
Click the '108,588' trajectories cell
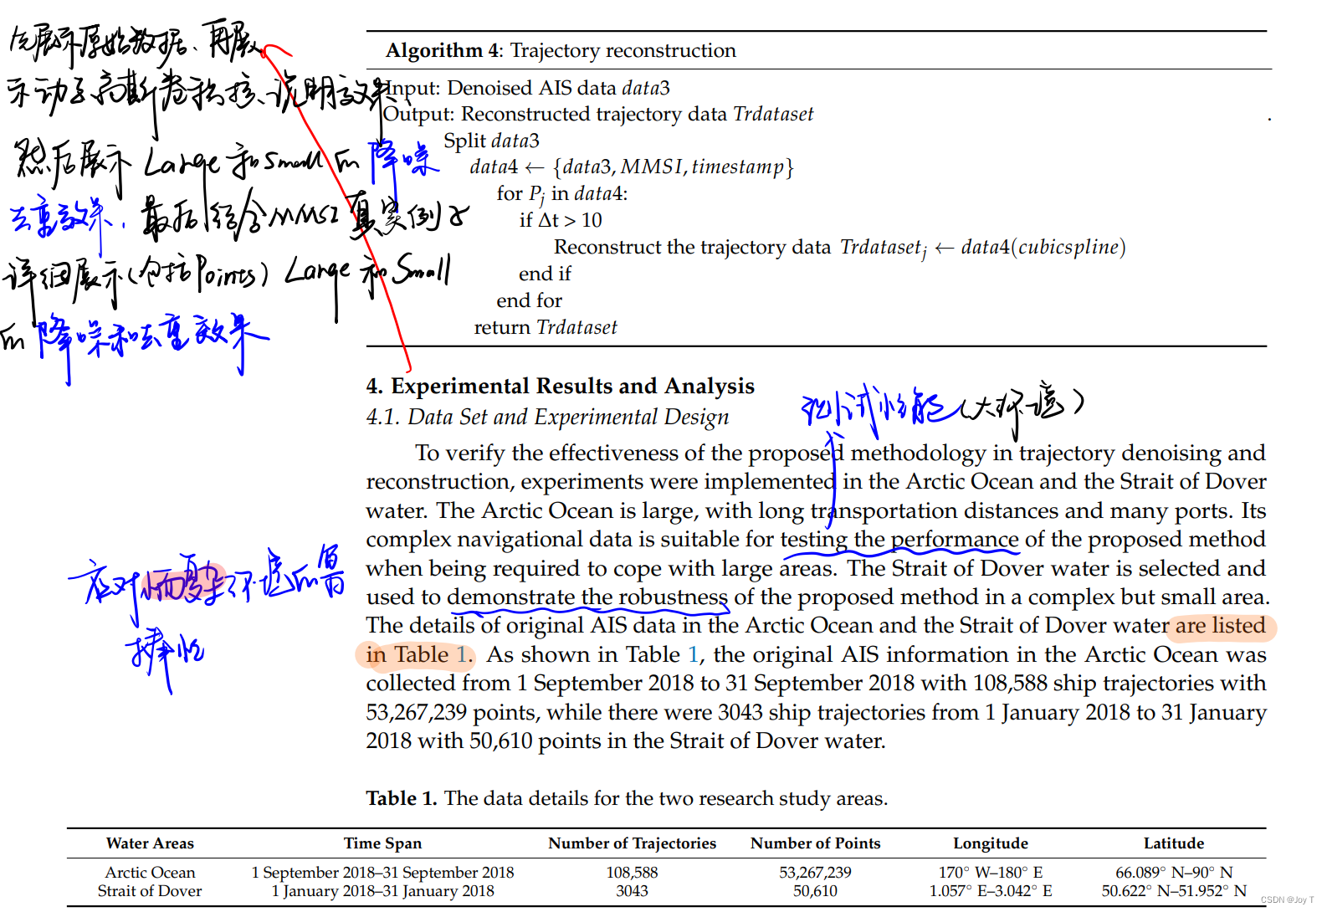coord(633,872)
